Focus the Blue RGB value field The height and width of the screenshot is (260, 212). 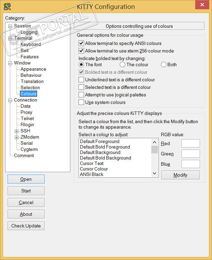click(x=191, y=164)
